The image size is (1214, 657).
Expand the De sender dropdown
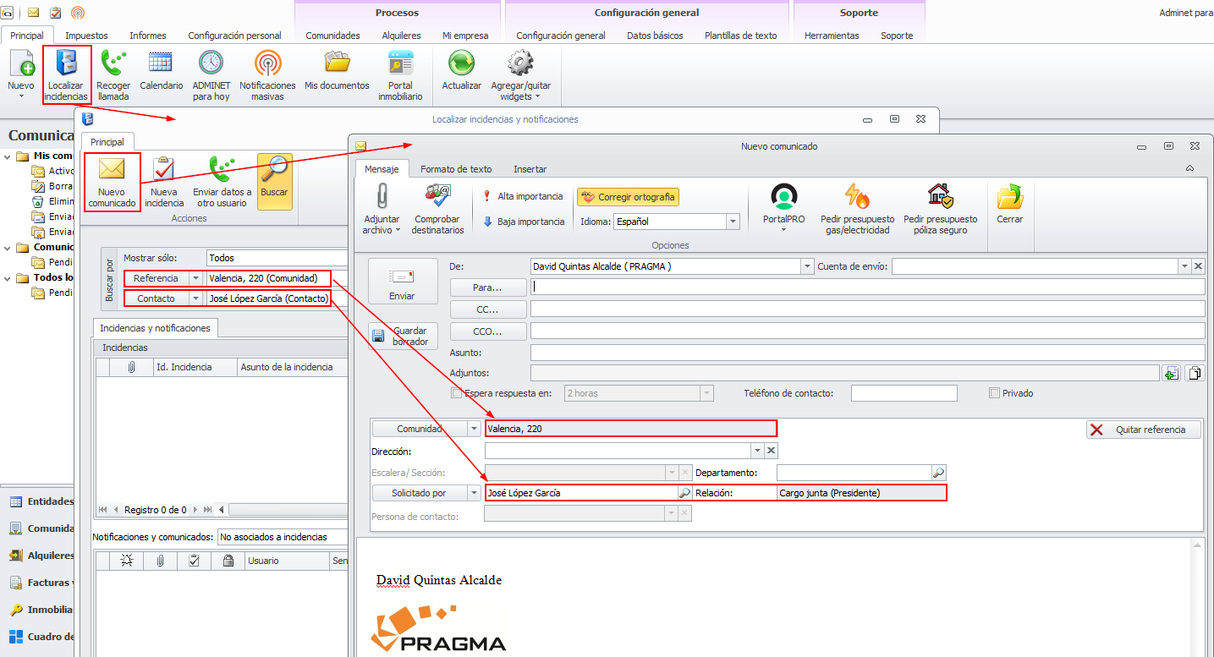click(806, 266)
